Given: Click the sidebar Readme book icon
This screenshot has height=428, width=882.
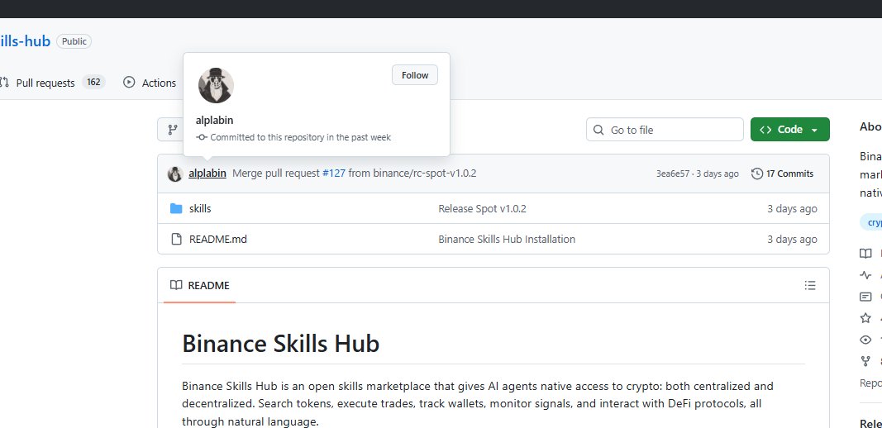Looking at the screenshot, I should (865, 254).
